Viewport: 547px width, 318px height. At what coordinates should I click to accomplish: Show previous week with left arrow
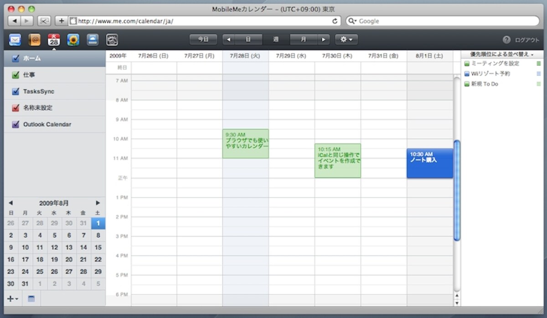[228, 40]
